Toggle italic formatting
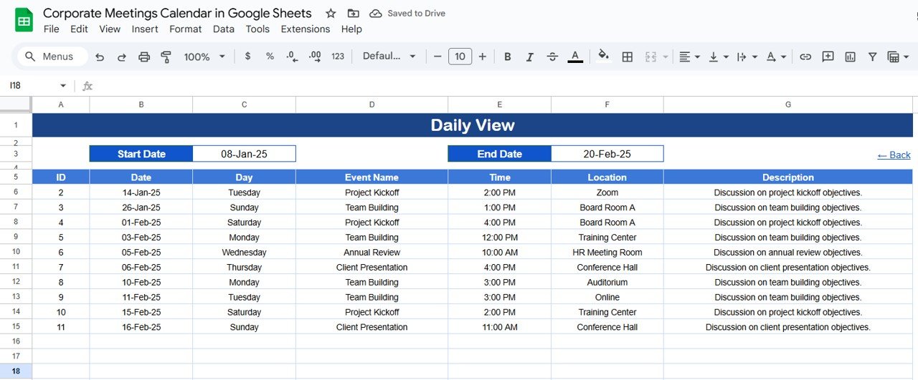918x380 pixels. click(530, 57)
